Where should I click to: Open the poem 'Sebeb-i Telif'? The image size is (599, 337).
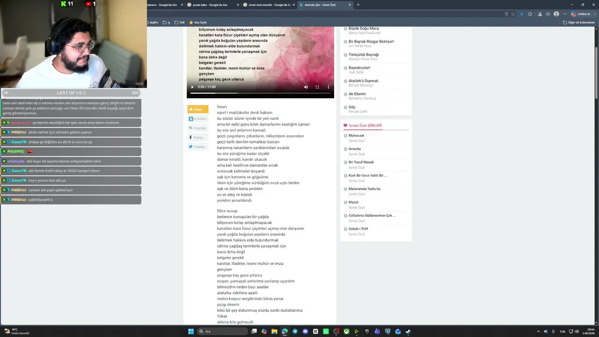pyautogui.click(x=358, y=229)
